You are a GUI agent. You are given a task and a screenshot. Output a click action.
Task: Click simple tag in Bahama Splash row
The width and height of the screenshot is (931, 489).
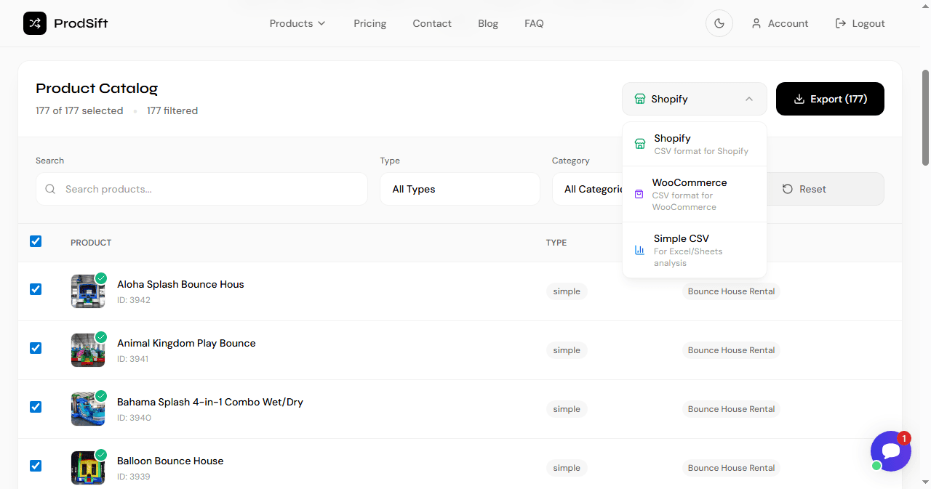(x=567, y=409)
